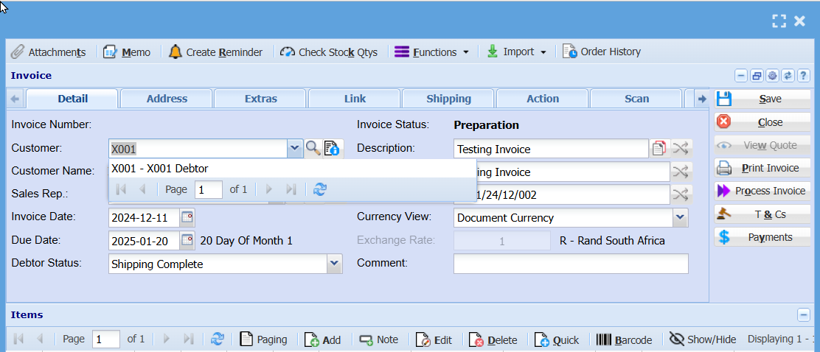Refresh the Items grid

(x=217, y=339)
